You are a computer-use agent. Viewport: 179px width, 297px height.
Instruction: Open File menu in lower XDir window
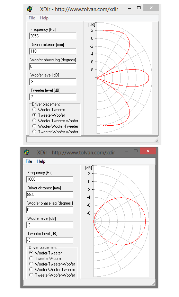pos(29,161)
